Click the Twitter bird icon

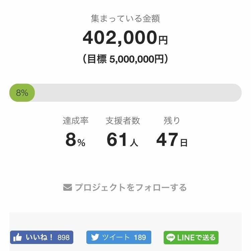click(x=95, y=238)
